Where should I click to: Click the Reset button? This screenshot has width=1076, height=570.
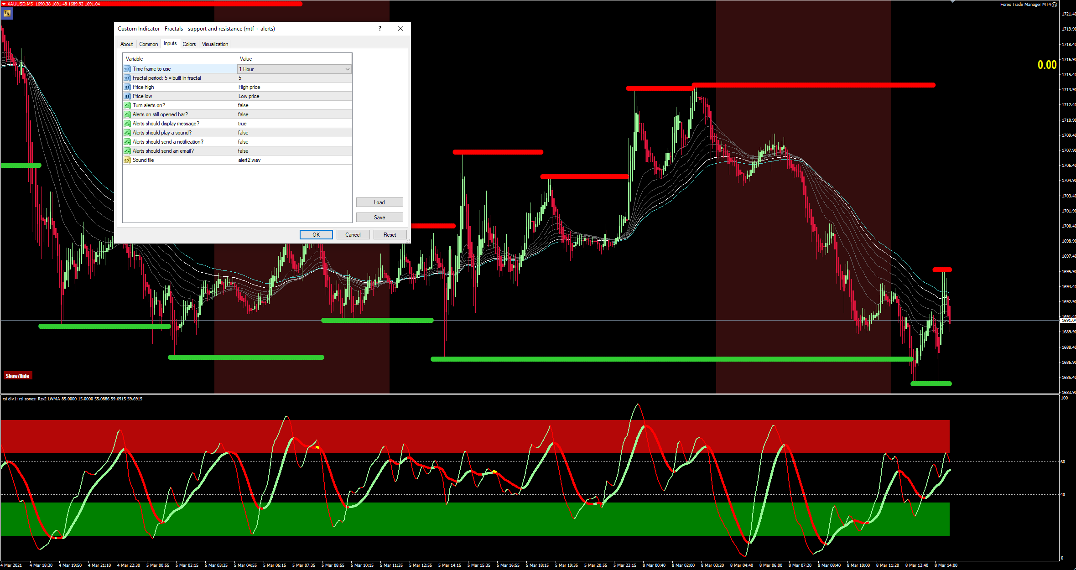[390, 235]
